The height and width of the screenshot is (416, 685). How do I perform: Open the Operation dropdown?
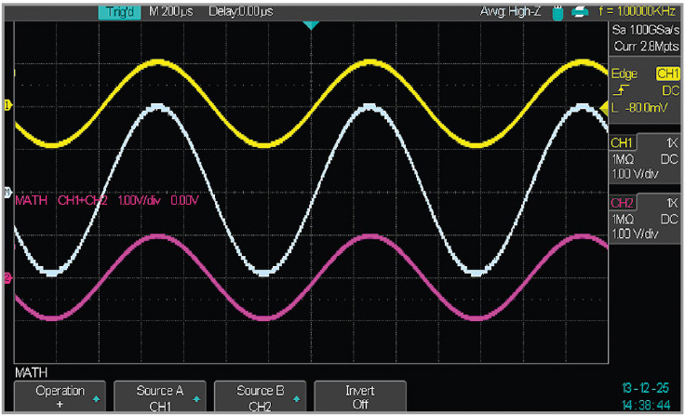tap(60, 397)
